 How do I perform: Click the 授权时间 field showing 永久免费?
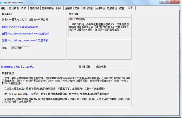coord(113,67)
